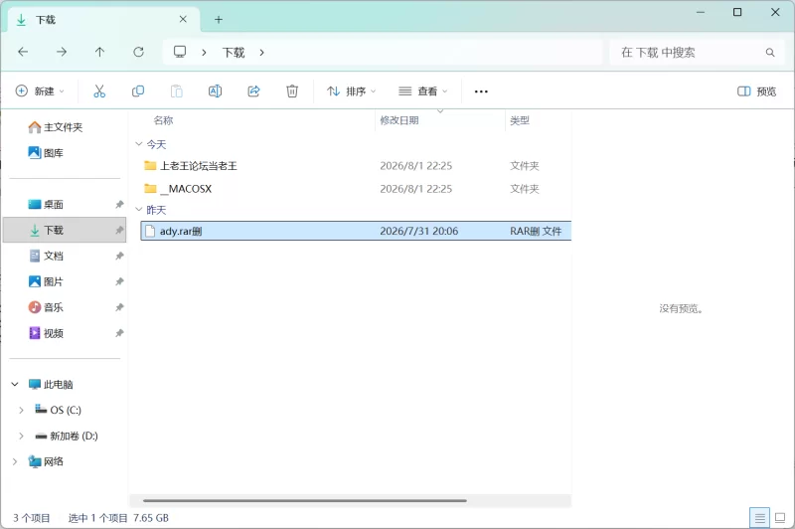Click the Delete trash can icon

click(x=292, y=91)
